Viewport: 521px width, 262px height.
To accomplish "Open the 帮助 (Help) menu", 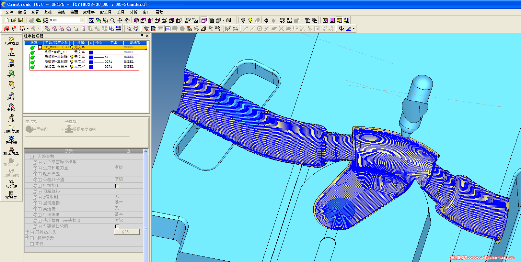I will [x=159, y=12].
